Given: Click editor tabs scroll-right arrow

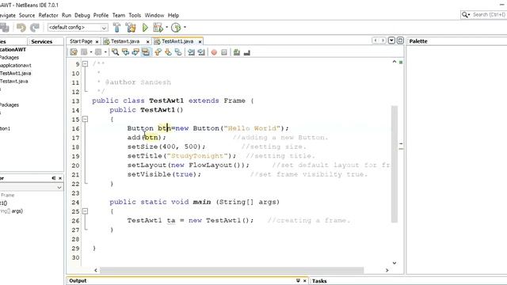Looking at the screenshot, I should pos(383,40).
